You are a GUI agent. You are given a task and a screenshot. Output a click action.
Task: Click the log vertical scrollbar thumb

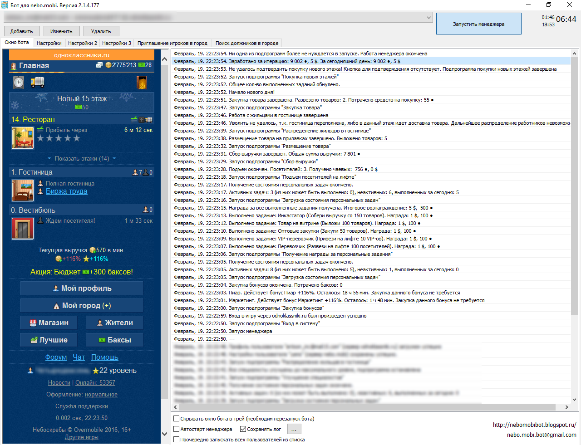coord(575,186)
